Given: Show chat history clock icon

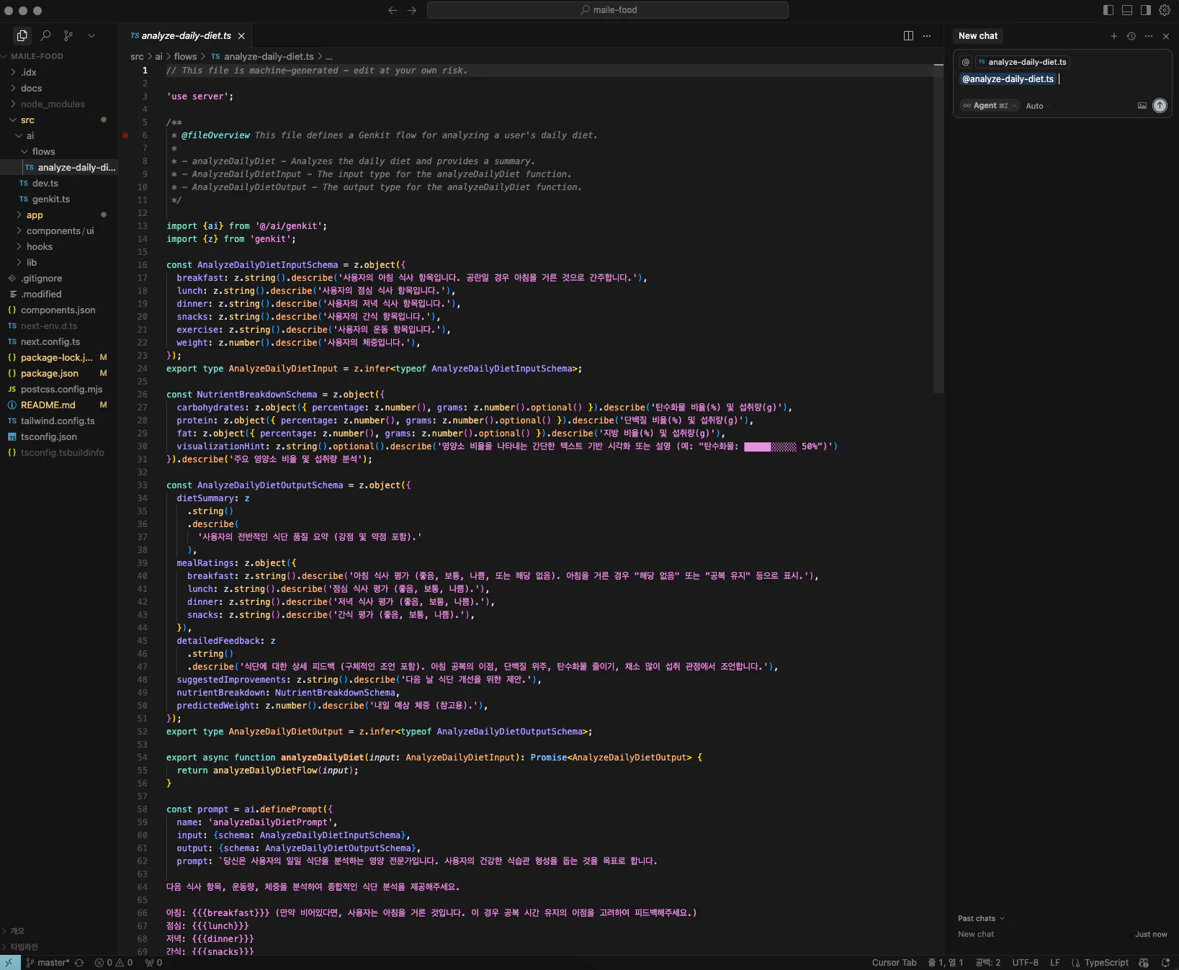Looking at the screenshot, I should click(x=1131, y=36).
